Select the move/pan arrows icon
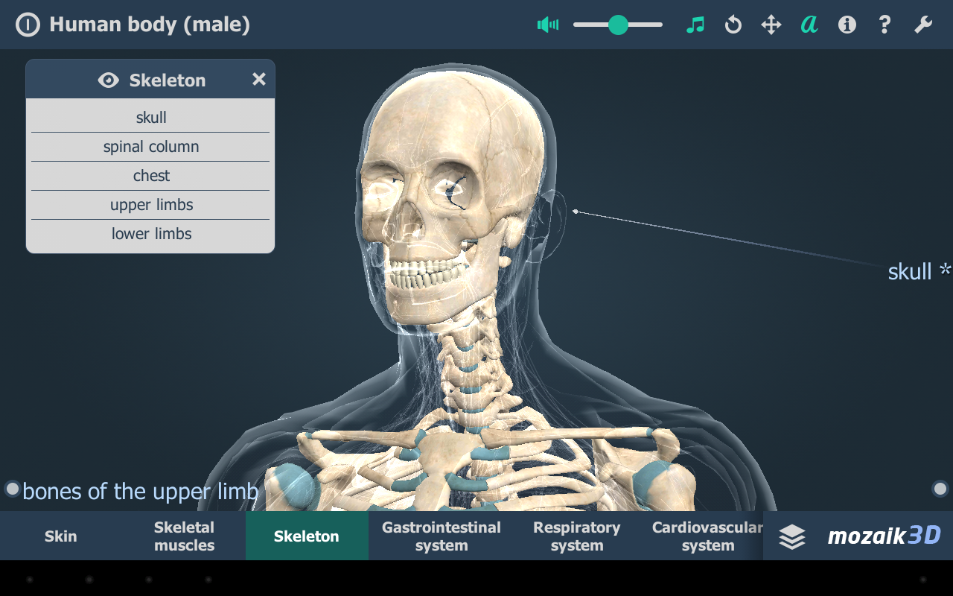The height and width of the screenshot is (596, 953). pyautogui.click(x=771, y=24)
